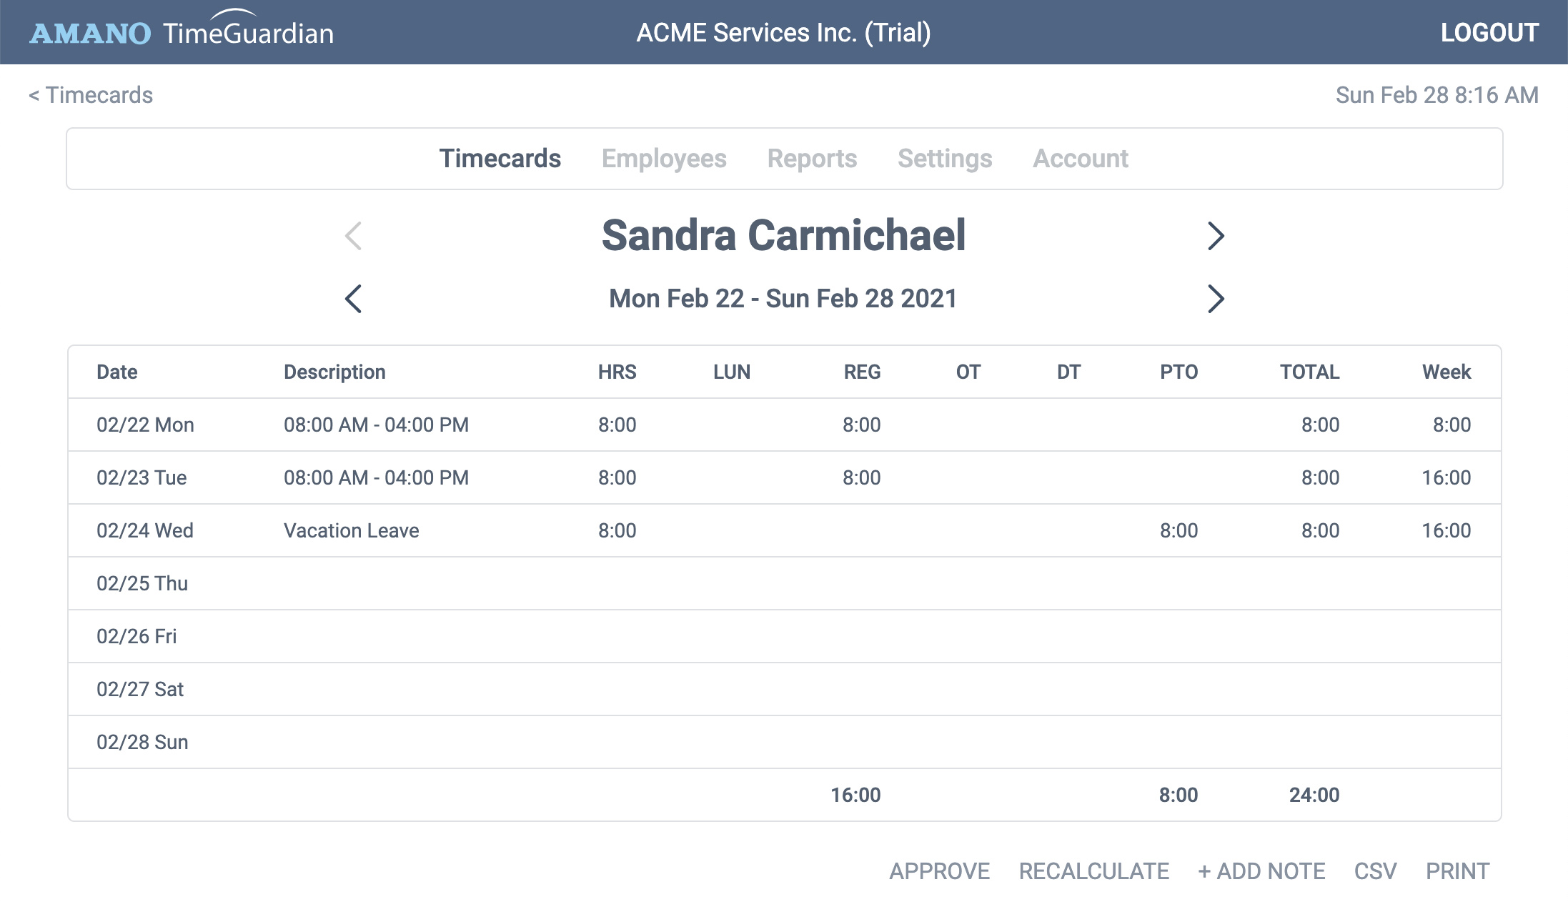
Task: Click the HRS column header
Action: 617,372
